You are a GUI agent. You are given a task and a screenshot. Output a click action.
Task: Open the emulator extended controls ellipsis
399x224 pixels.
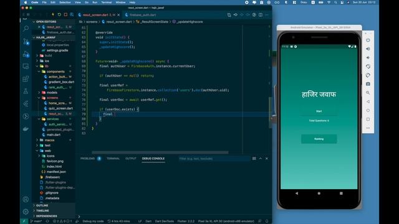pyautogui.click(x=368, y=128)
